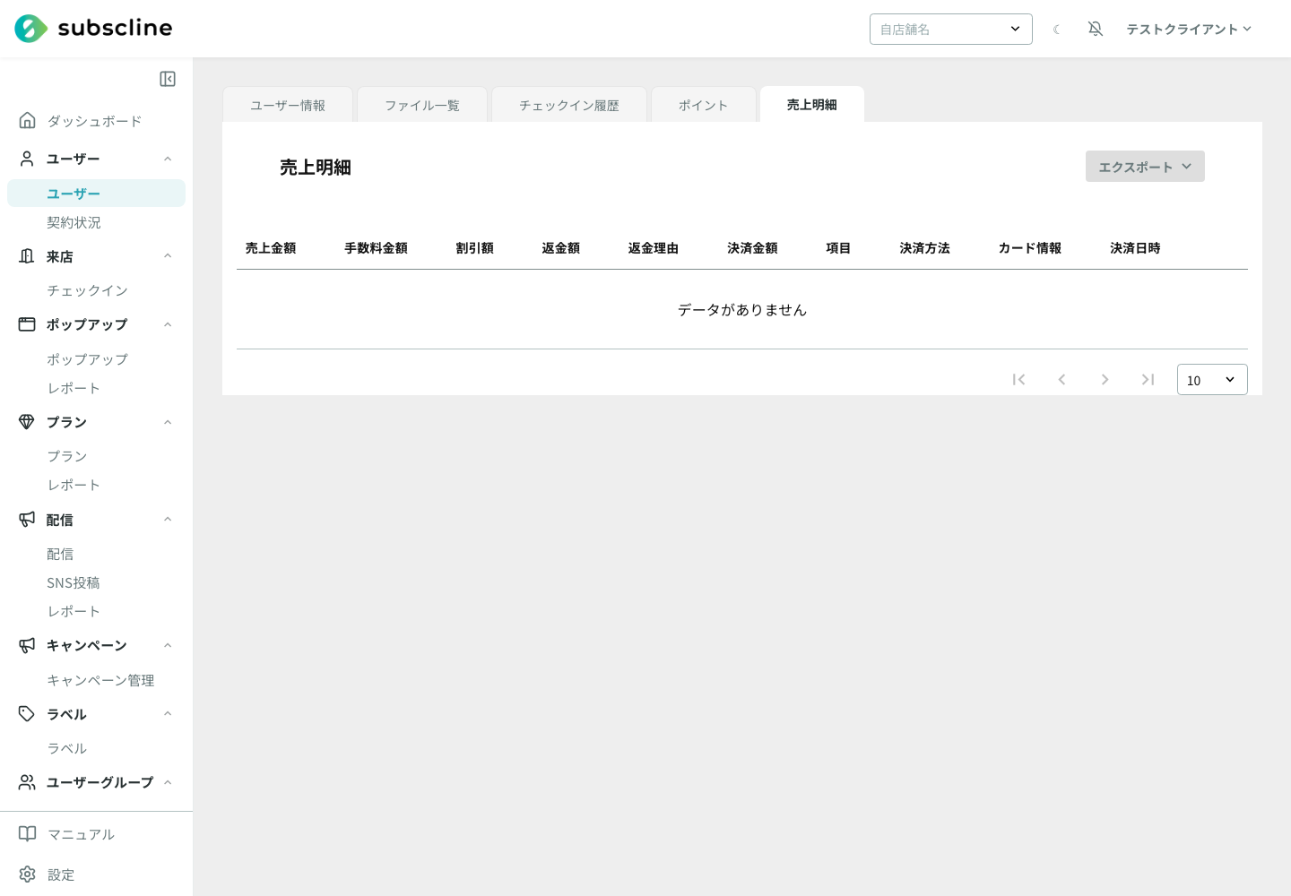Click the 返金理由 column header
Viewport: 1291px width, 896px height.
point(654,248)
